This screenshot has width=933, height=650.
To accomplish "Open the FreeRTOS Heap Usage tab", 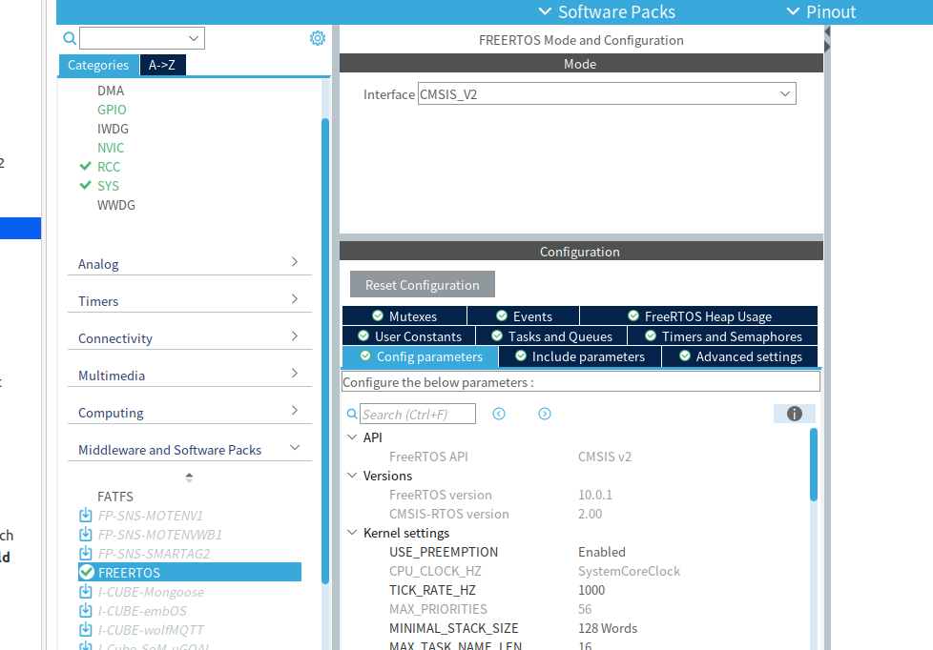I will 699,315.
